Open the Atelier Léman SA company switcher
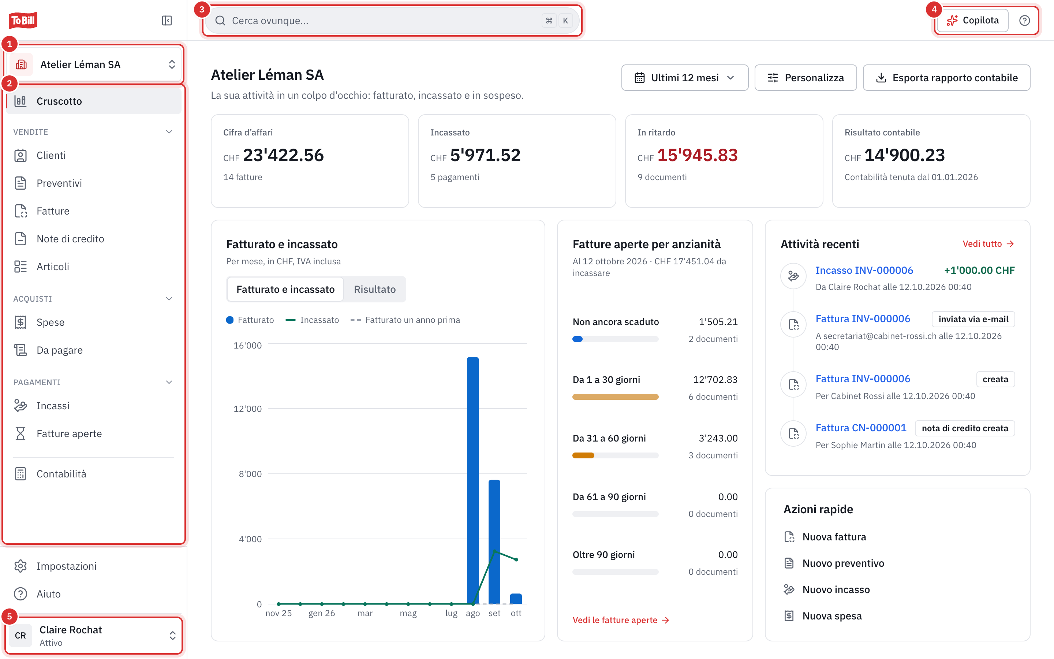The width and height of the screenshot is (1054, 659). 94,64
